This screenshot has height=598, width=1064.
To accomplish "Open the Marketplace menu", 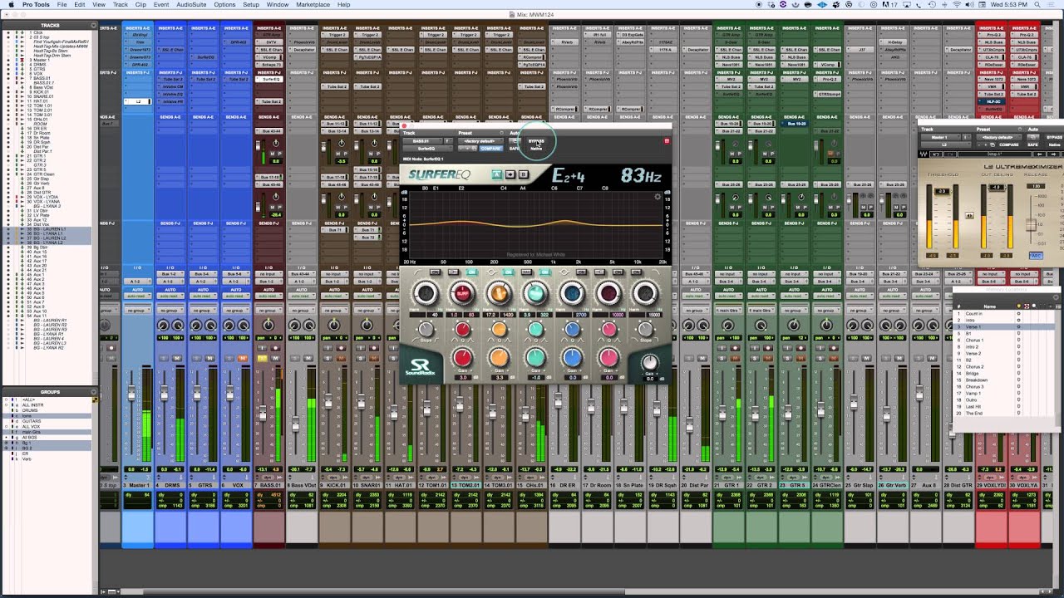I will [x=313, y=5].
